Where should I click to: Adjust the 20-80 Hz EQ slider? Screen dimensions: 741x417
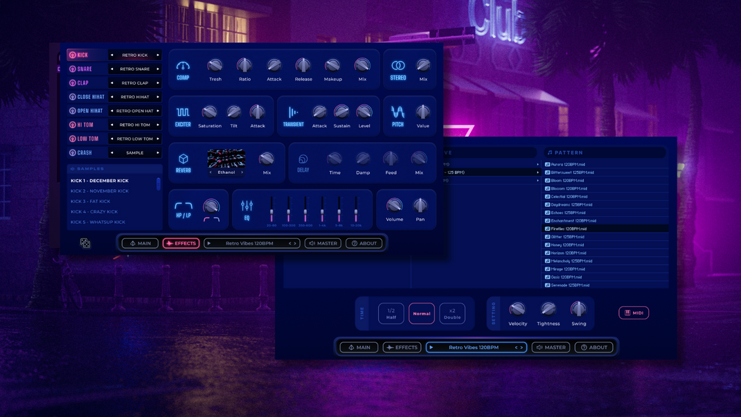(271, 211)
